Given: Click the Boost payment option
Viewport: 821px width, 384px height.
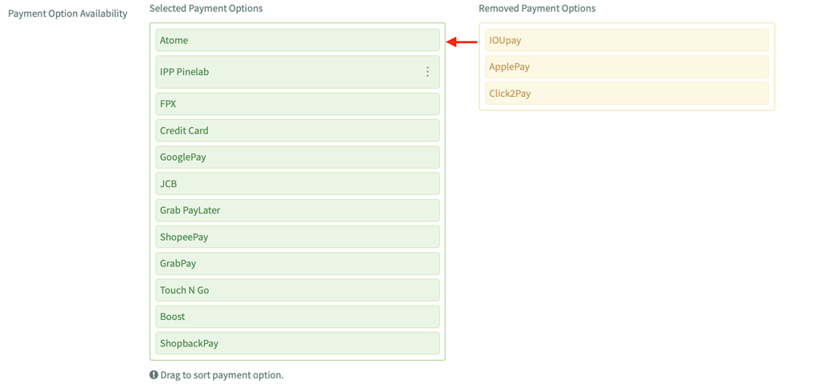Looking at the screenshot, I should pos(297,317).
